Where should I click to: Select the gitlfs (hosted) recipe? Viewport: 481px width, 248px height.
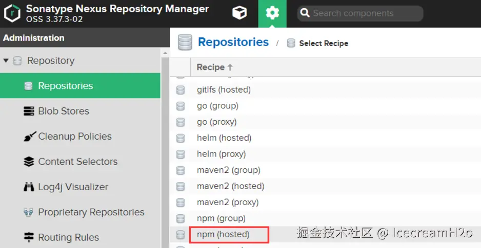pyautogui.click(x=224, y=89)
